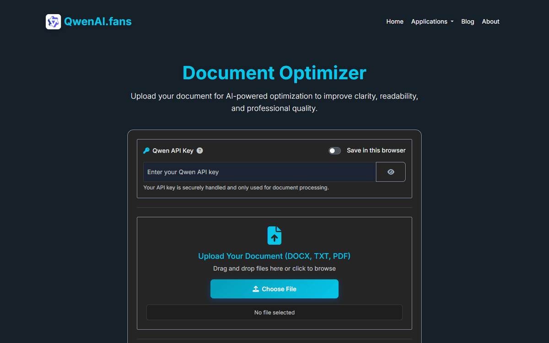Click the API key securely handled note
This screenshot has height=343, width=549.
236,188
